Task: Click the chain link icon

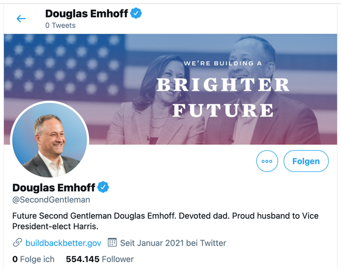Action: pyautogui.click(x=18, y=243)
